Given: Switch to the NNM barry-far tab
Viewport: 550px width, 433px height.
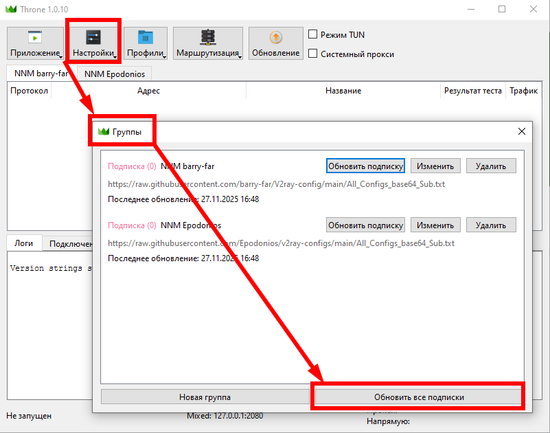Looking at the screenshot, I should pyautogui.click(x=41, y=74).
